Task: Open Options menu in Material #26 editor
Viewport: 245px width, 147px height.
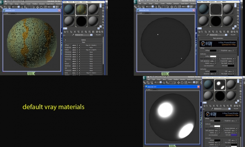Action: pyautogui.click(x=218, y=2)
